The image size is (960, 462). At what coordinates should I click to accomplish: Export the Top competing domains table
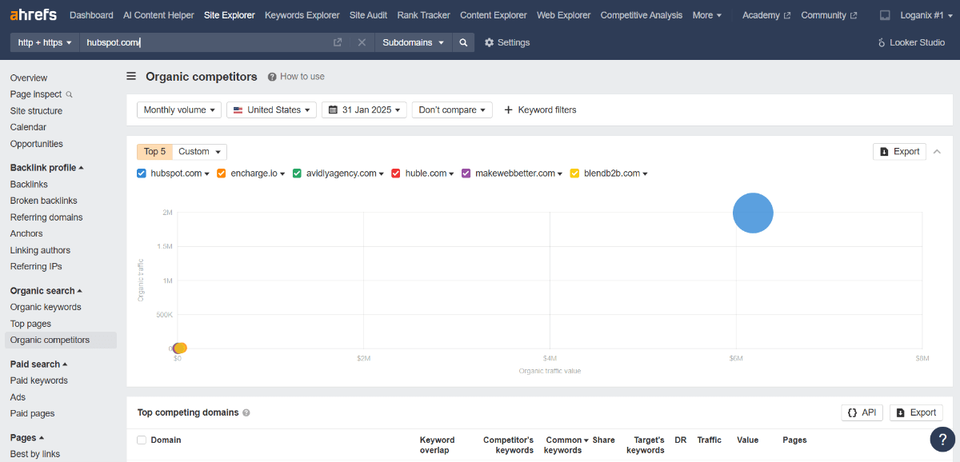point(916,412)
